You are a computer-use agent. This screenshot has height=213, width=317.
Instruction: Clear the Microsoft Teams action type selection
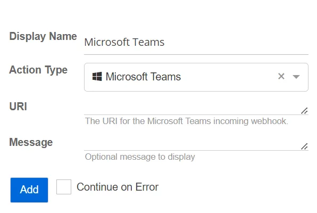click(281, 76)
